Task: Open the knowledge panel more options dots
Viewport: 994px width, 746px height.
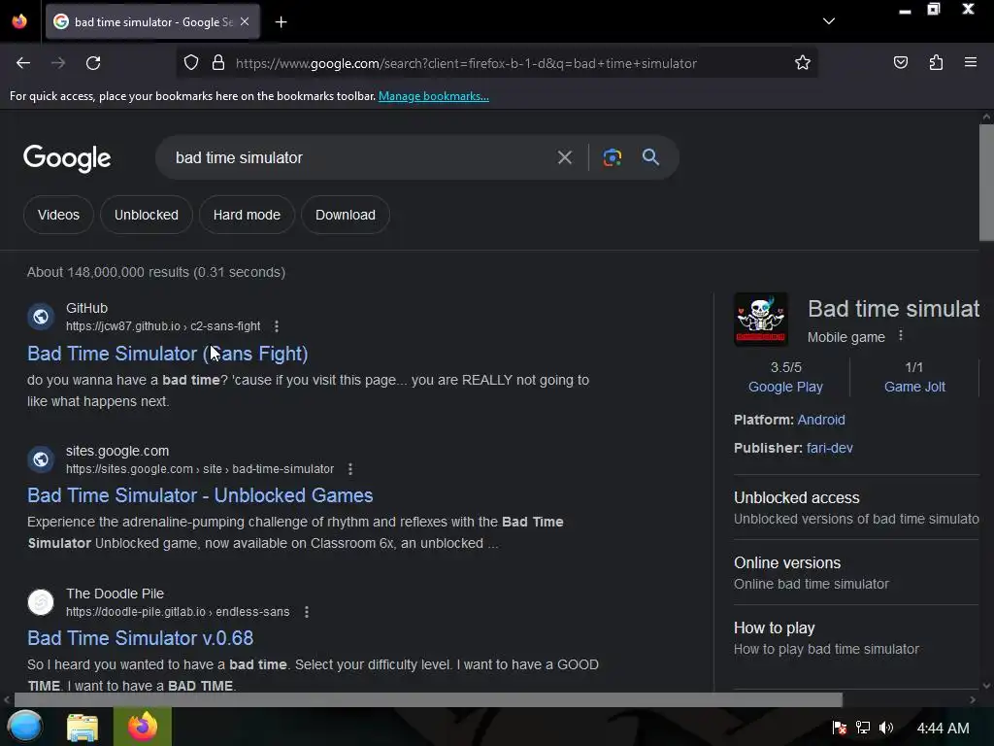Action: click(901, 335)
